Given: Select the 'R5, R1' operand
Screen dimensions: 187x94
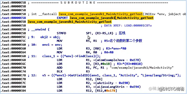Looking at the screenshot, I should click(x=91, y=41).
